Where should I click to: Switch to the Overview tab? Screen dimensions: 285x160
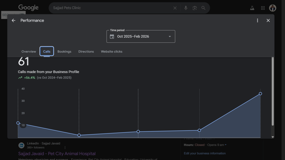pyautogui.click(x=29, y=52)
